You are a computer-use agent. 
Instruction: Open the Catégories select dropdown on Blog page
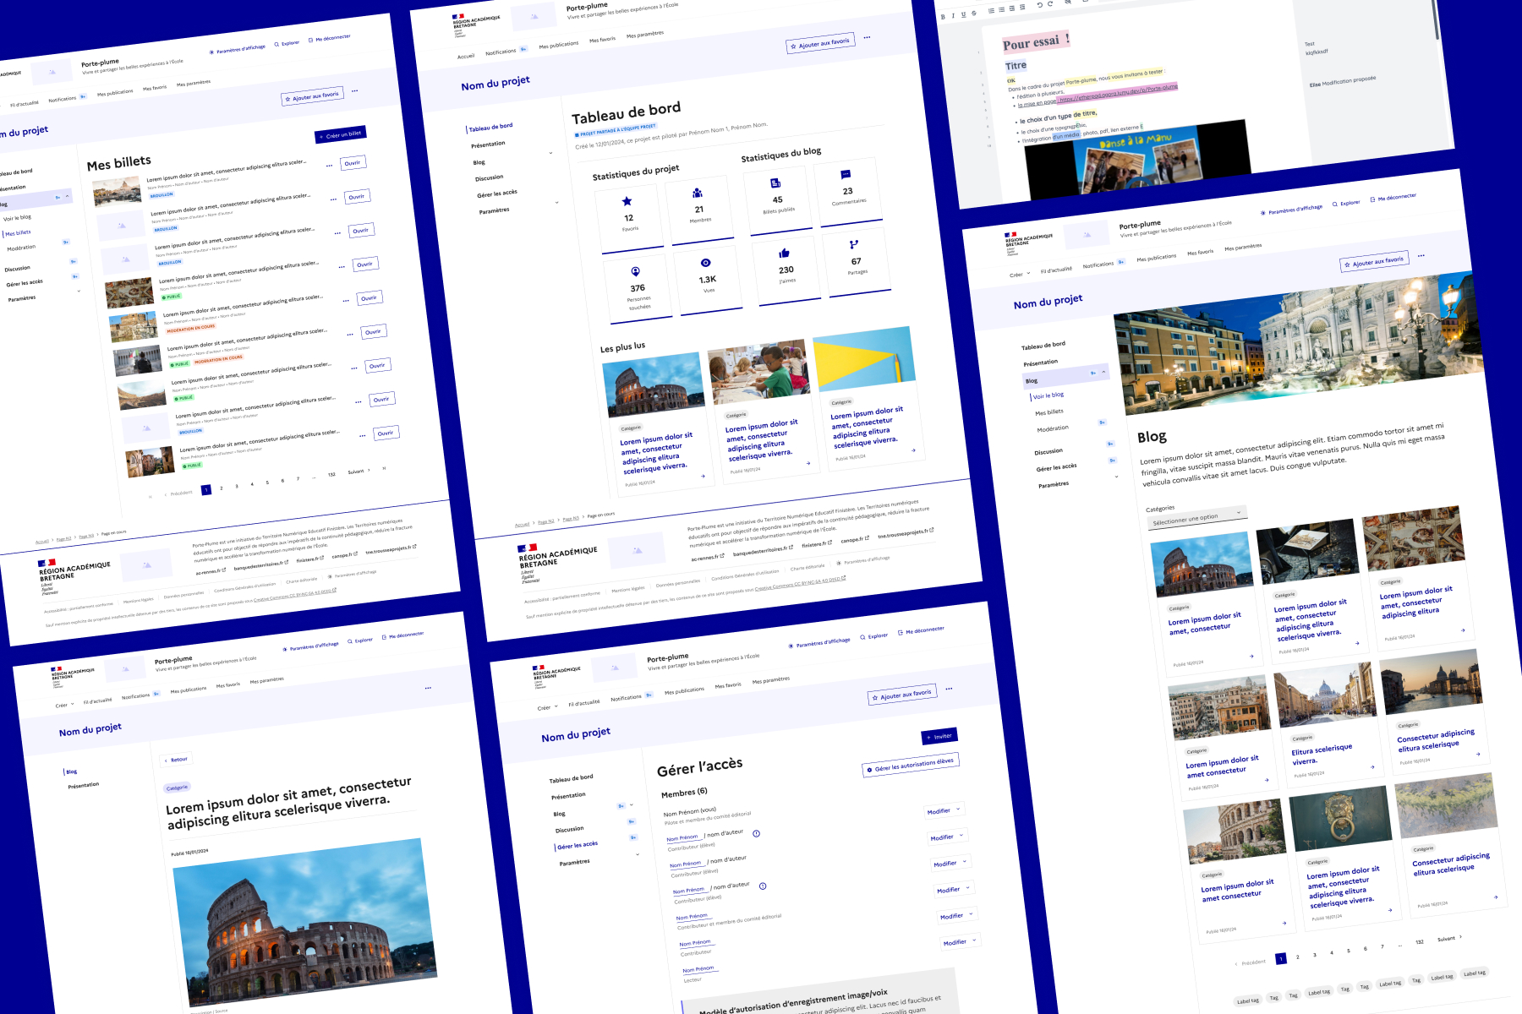pyautogui.click(x=1197, y=517)
